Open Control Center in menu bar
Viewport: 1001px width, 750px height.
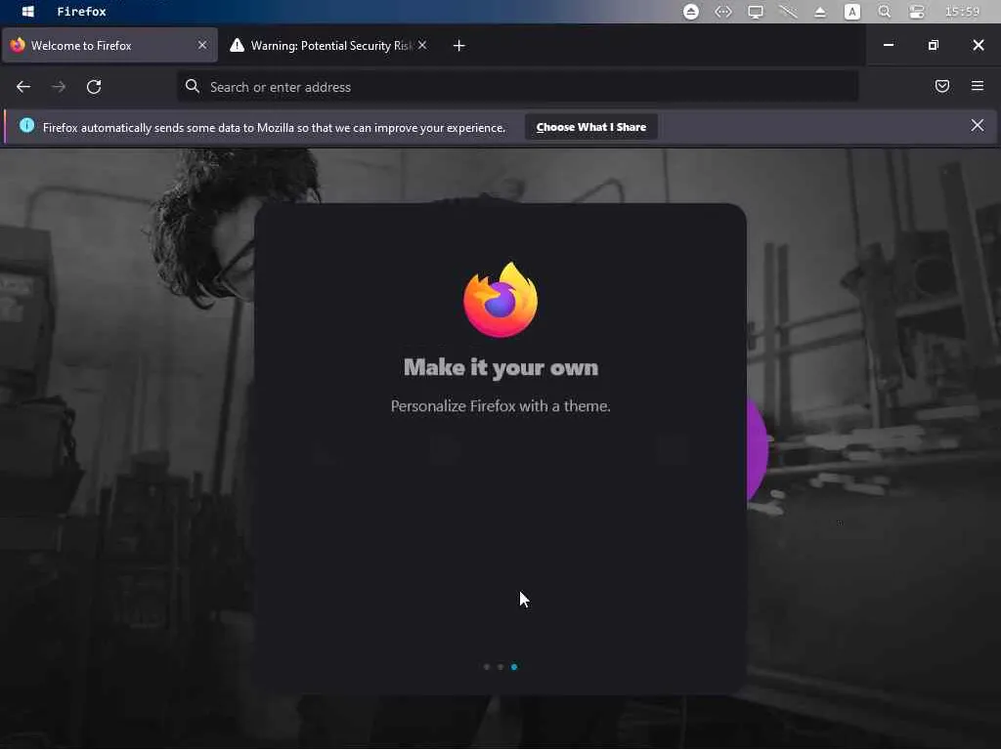[917, 12]
